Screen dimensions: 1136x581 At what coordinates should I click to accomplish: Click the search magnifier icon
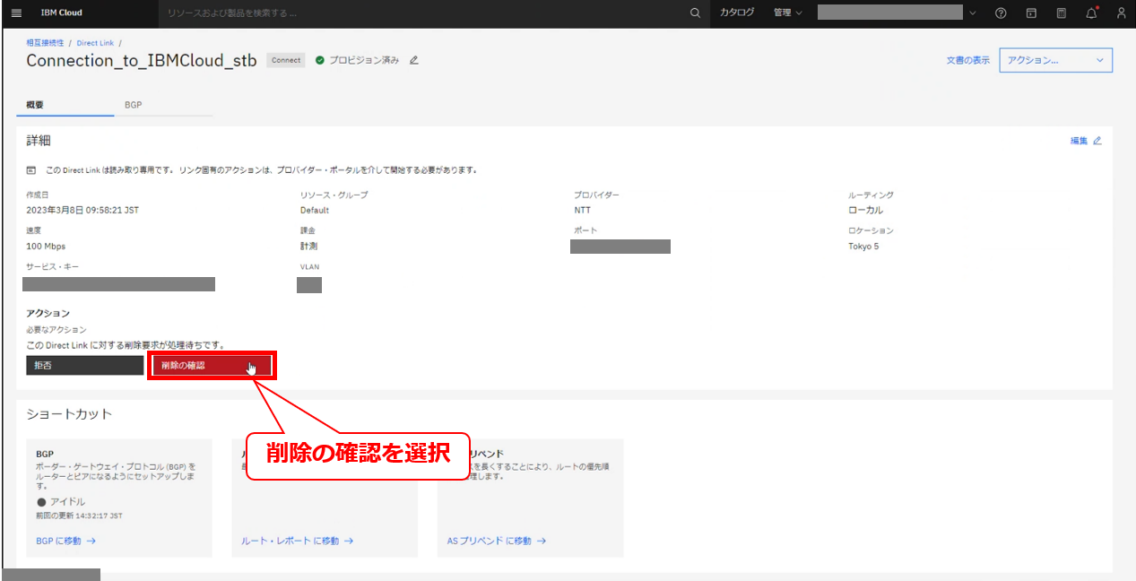(x=695, y=13)
